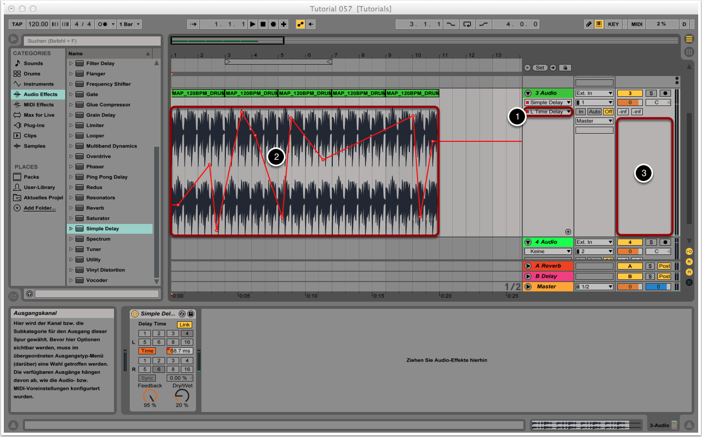Click the lock envelopes padlock icon

[565, 67]
